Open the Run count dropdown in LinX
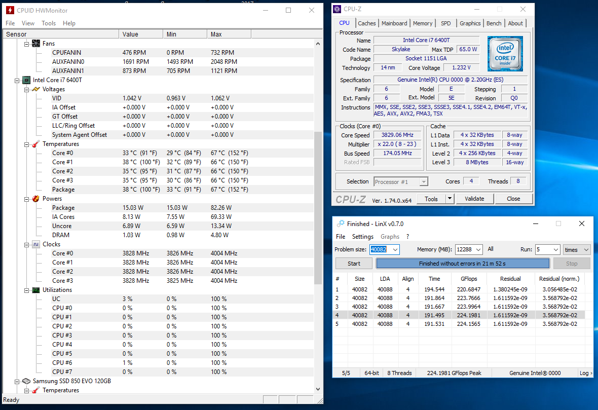The height and width of the screenshot is (410, 598). click(556, 249)
